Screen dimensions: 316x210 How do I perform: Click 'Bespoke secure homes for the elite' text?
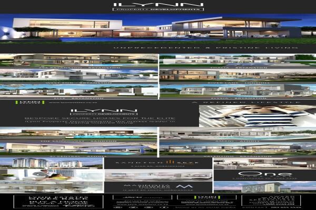point(100,118)
